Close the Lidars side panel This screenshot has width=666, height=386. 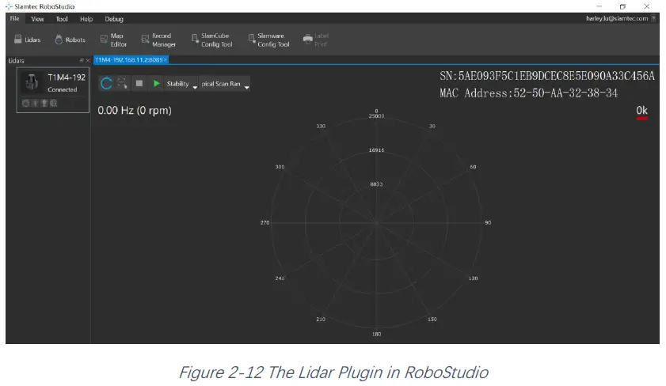pos(87,61)
